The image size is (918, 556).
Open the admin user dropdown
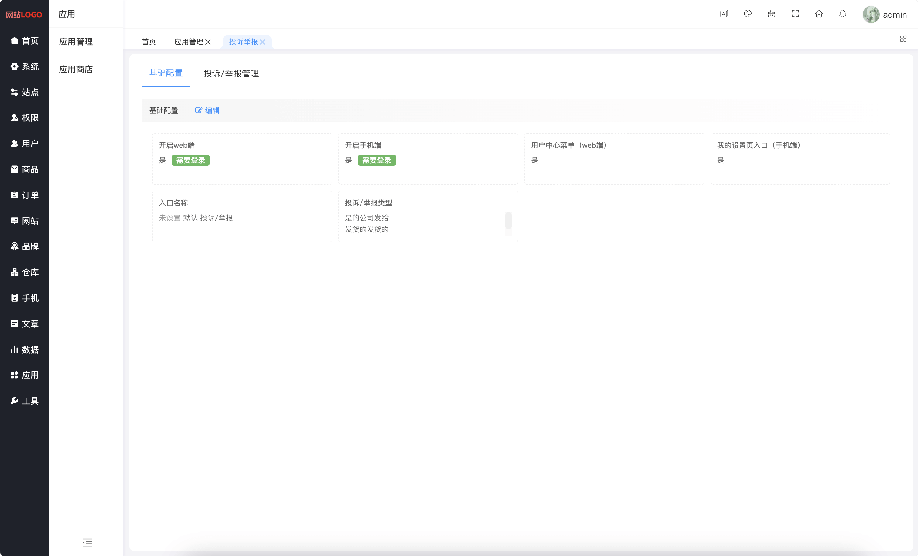pyautogui.click(x=885, y=15)
